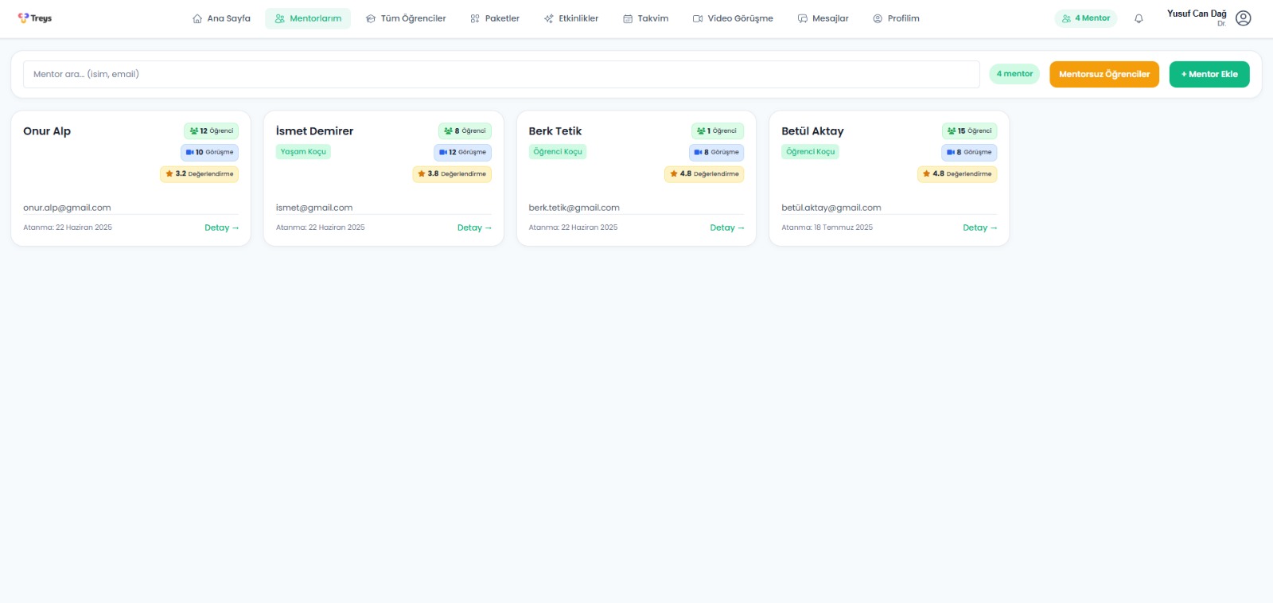Click the user profile avatar icon
Screen dimensions: 1273x603
(x=1243, y=18)
